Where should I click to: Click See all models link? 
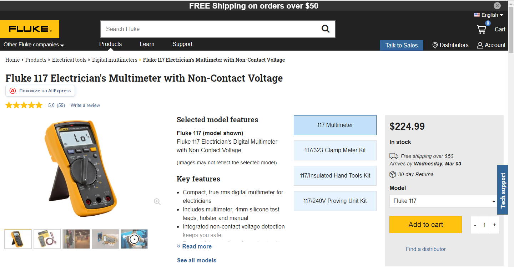pyautogui.click(x=197, y=260)
